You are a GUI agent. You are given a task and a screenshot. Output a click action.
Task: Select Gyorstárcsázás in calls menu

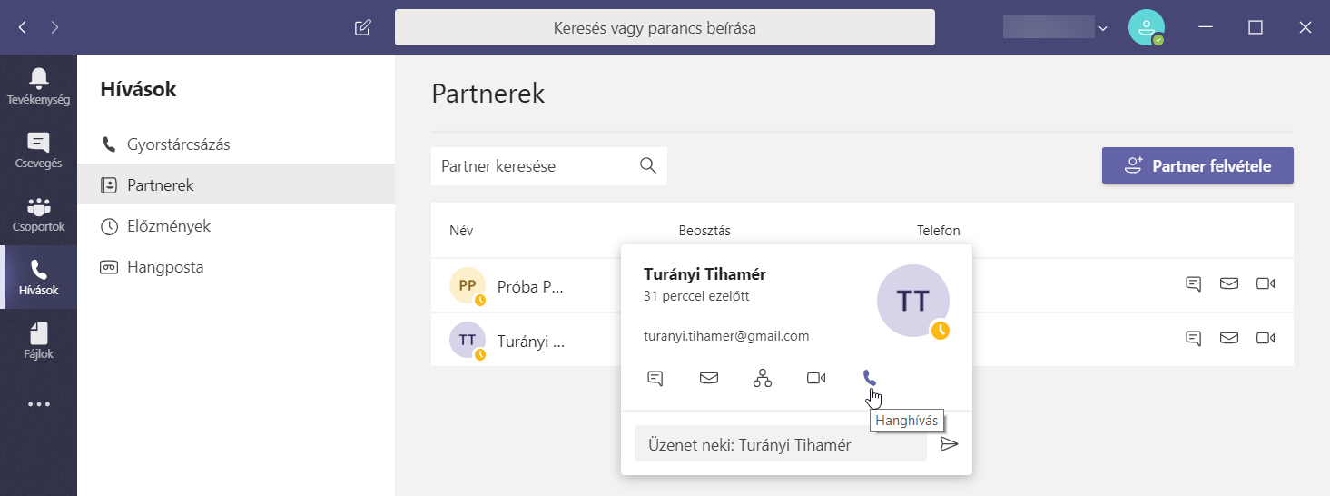click(x=178, y=144)
